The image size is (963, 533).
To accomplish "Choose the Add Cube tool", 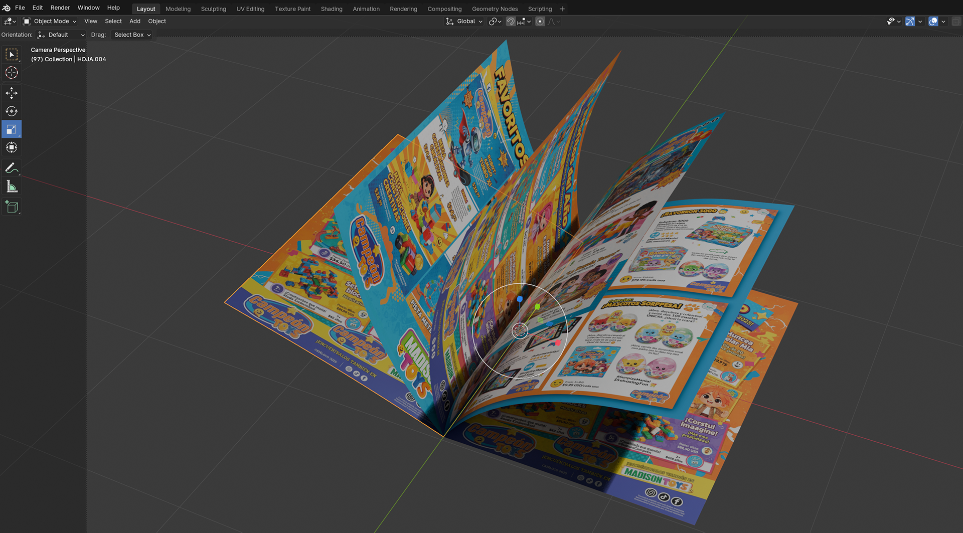I will point(12,207).
